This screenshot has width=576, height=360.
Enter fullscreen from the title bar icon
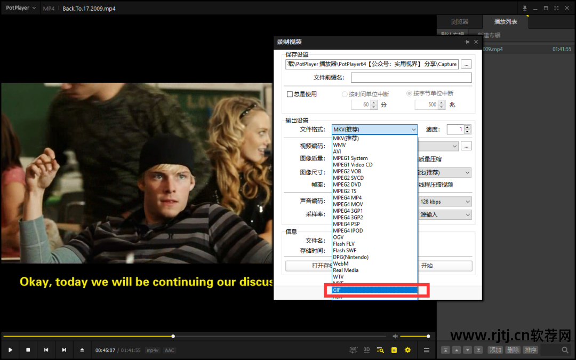[556, 8]
